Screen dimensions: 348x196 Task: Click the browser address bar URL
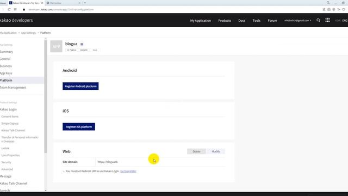pos(61,10)
